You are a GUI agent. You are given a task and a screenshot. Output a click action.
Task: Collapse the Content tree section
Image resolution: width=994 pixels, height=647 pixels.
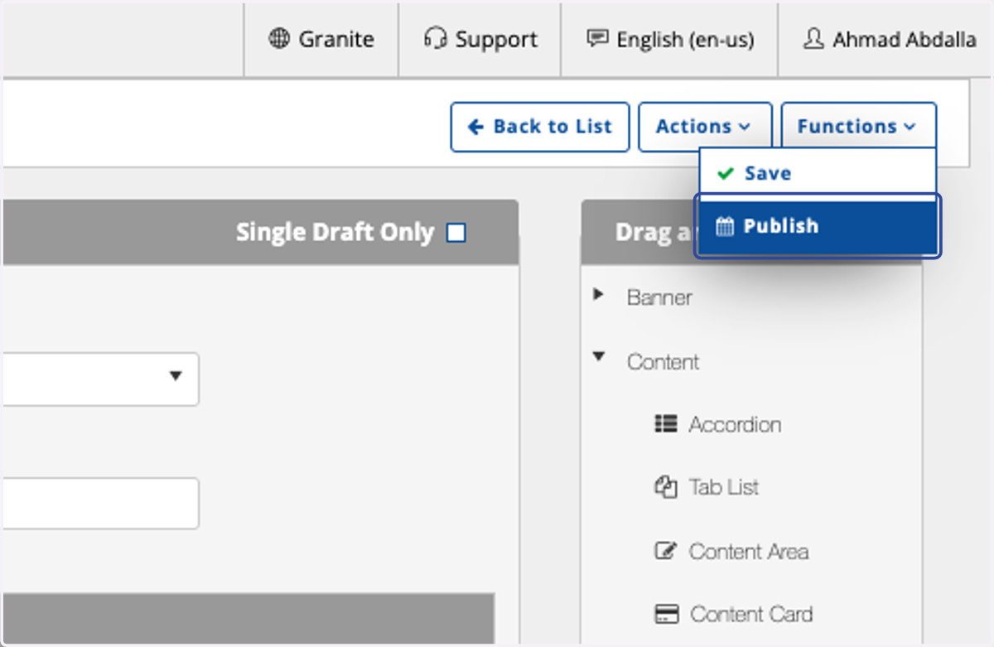pyautogui.click(x=598, y=358)
